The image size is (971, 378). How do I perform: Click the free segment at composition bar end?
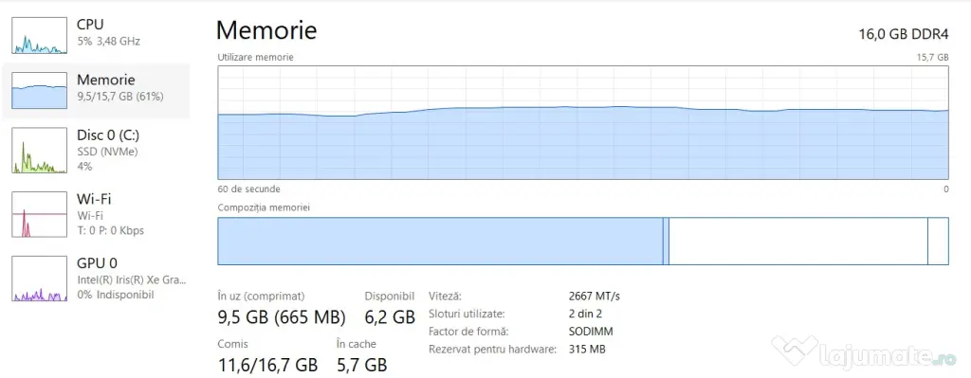pos(938,242)
